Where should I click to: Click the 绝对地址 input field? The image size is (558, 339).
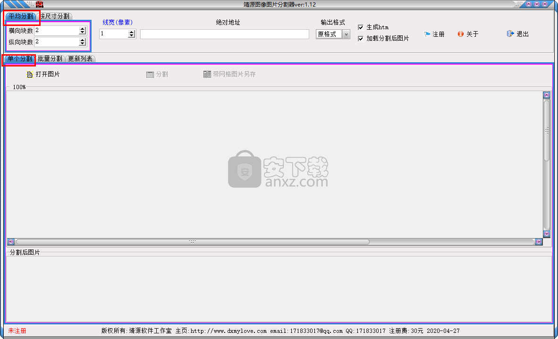pyautogui.click(x=225, y=34)
